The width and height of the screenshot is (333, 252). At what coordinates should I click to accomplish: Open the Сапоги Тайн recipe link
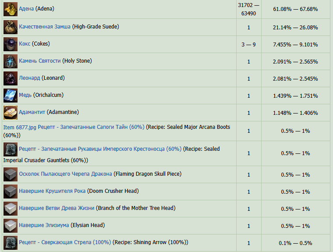(91, 127)
